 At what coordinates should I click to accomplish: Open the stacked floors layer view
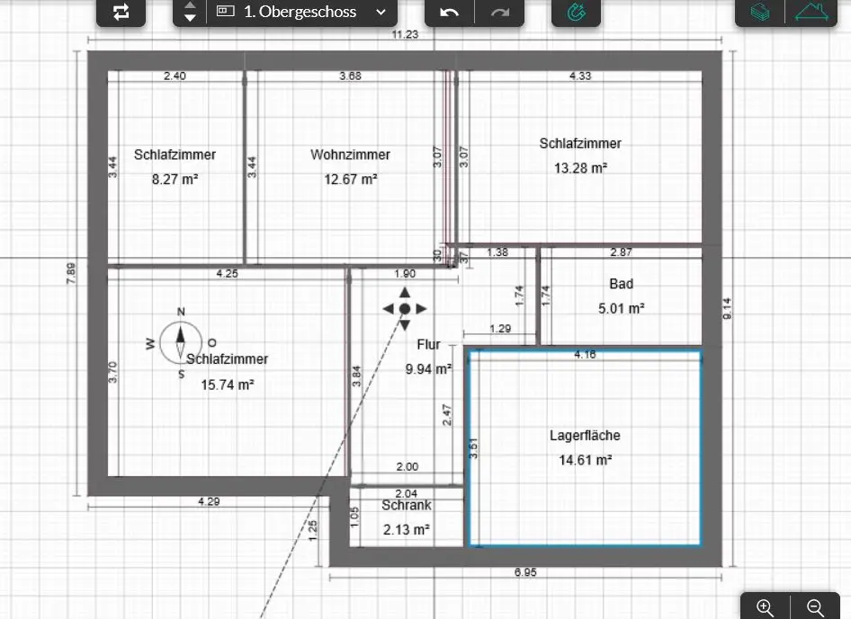point(760,12)
